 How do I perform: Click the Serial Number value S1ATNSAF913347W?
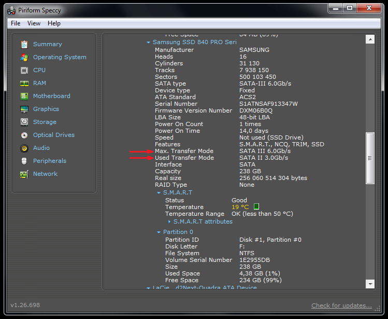pos(268,104)
